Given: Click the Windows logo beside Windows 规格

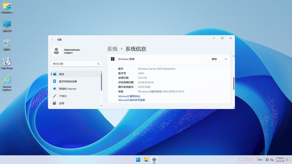Looking at the screenshot, I should coord(113,59).
